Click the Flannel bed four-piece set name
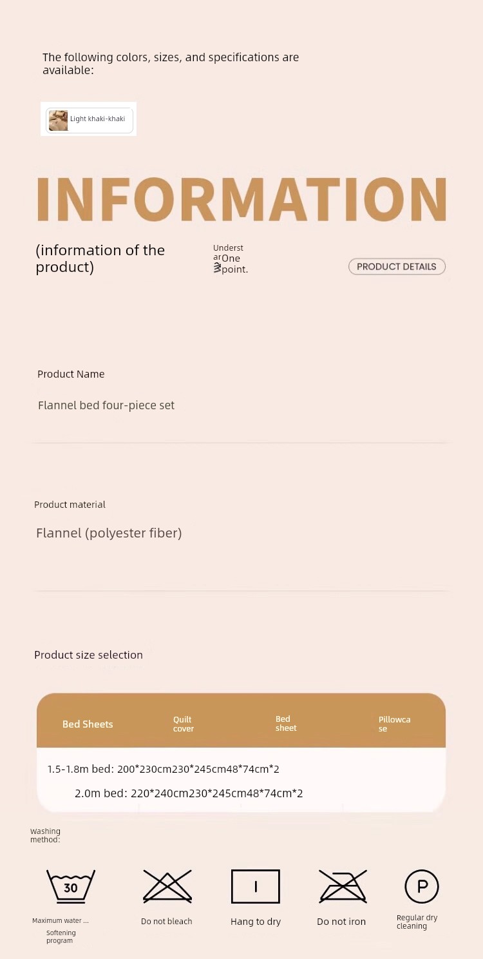483x959 pixels. (x=106, y=405)
